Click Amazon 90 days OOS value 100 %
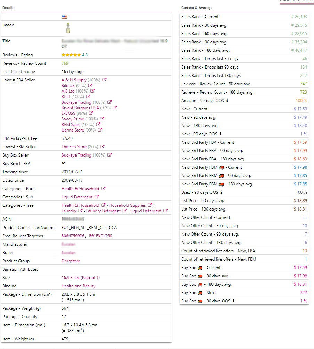This screenshot has width=314, height=349. pos(301,101)
